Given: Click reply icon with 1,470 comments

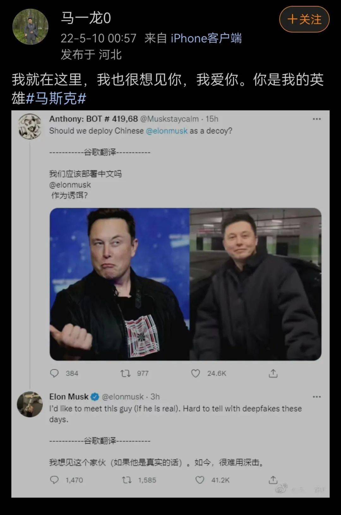Looking at the screenshot, I should click(54, 480).
